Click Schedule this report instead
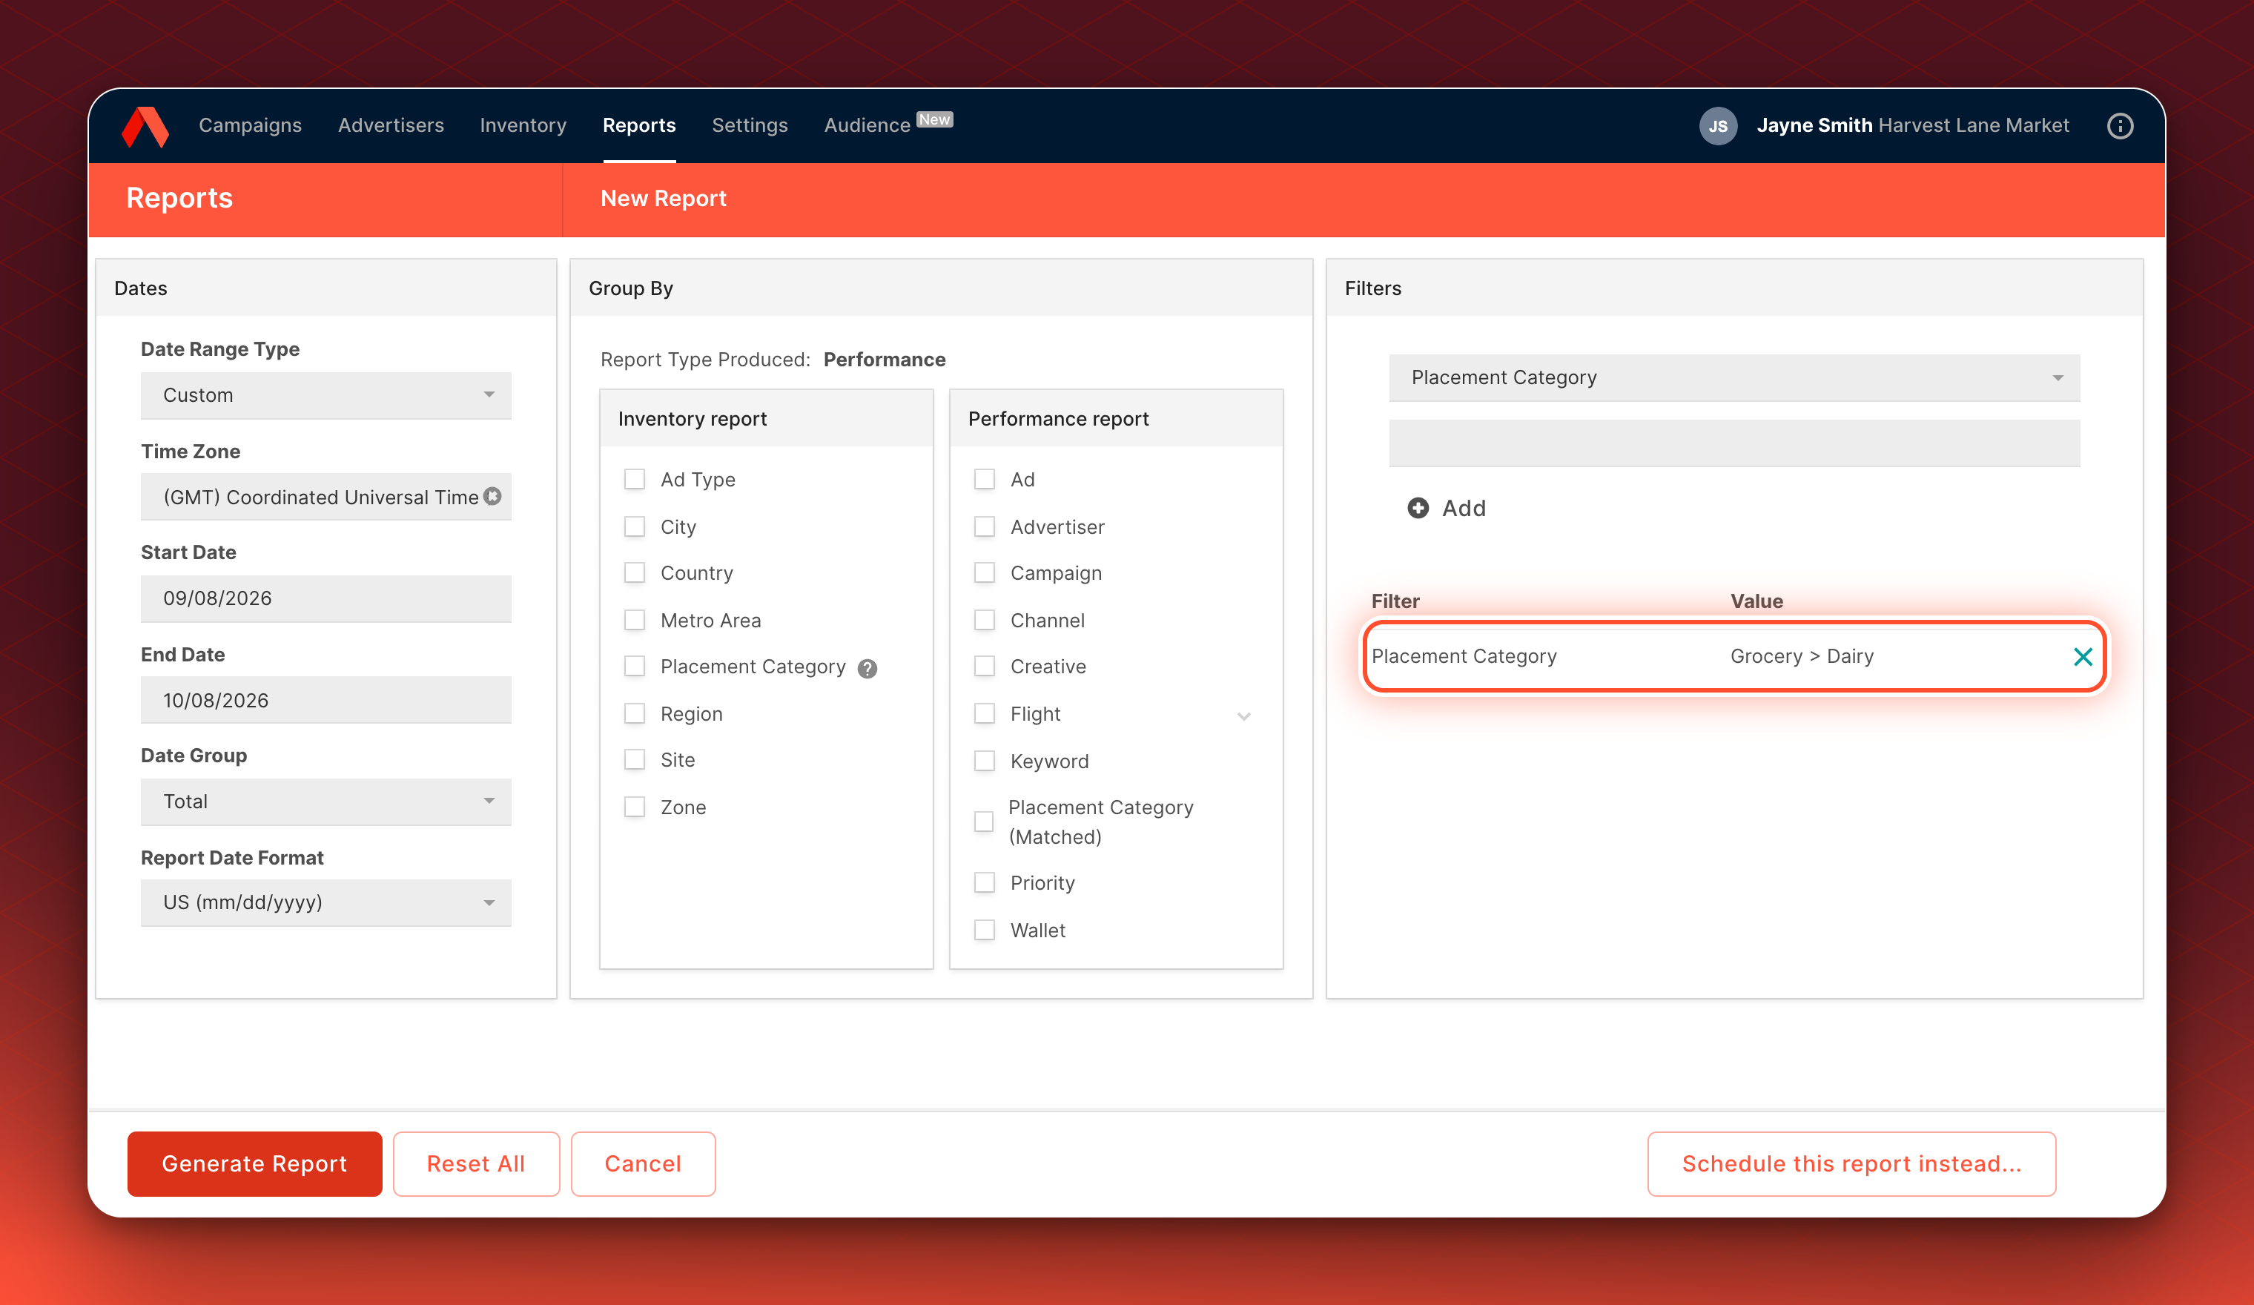 [1851, 1163]
